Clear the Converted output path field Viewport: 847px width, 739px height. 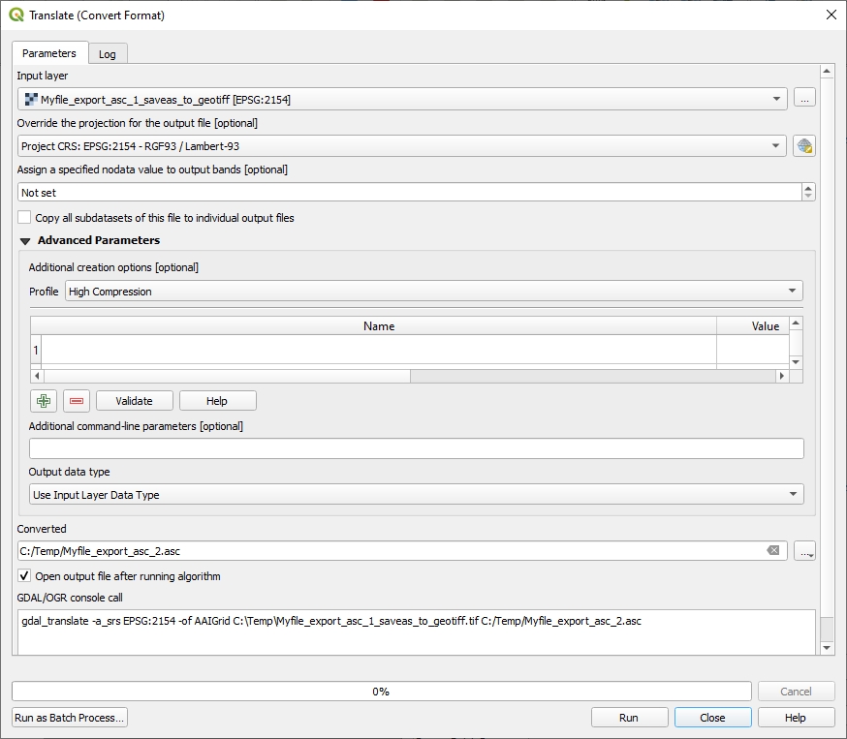coord(773,550)
